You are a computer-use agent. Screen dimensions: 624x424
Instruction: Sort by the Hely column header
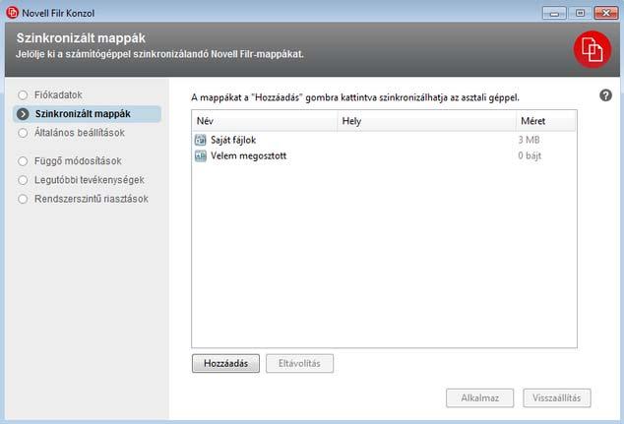[426, 121]
